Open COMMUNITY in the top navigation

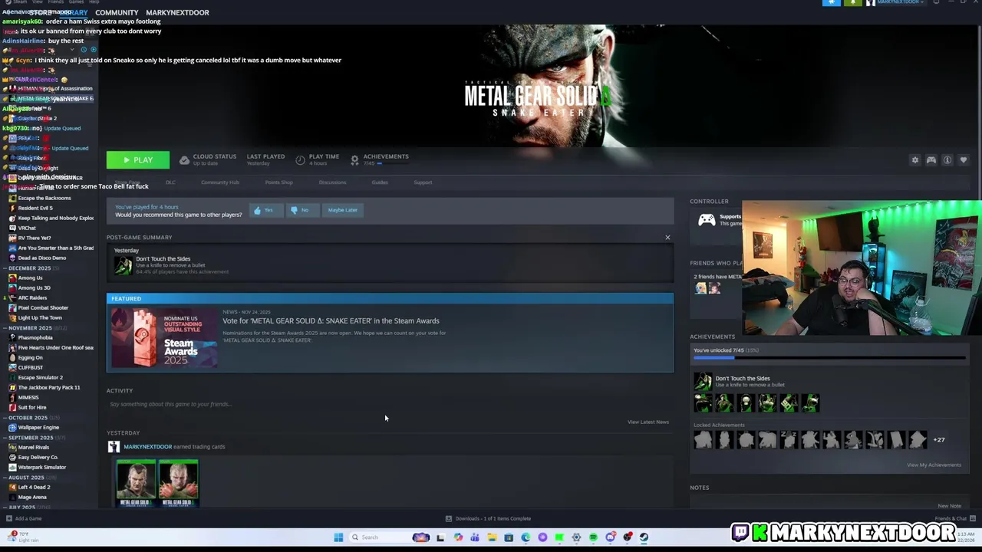tap(117, 12)
